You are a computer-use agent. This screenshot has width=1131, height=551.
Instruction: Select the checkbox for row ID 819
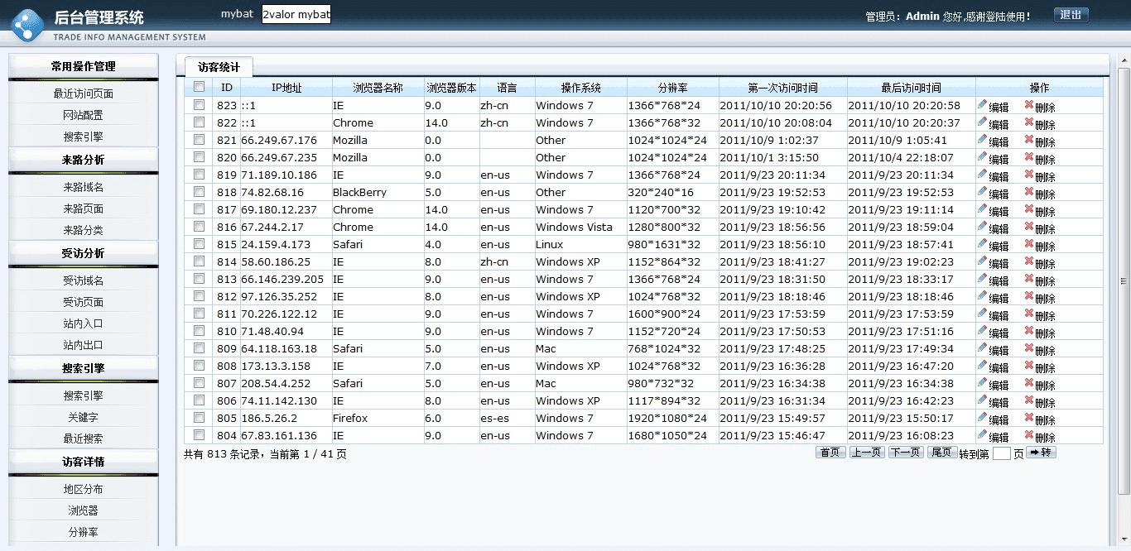pos(199,175)
